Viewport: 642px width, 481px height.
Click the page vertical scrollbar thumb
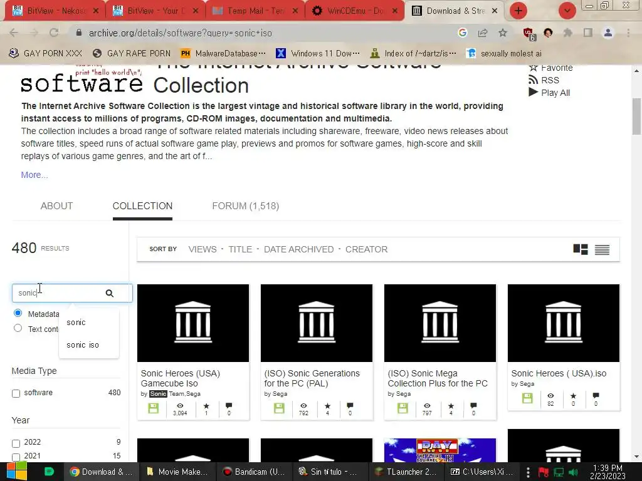point(636,116)
